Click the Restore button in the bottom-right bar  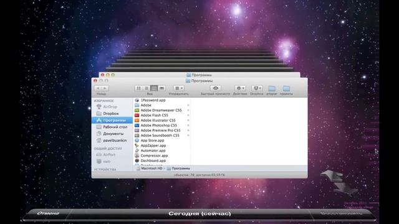point(341,213)
